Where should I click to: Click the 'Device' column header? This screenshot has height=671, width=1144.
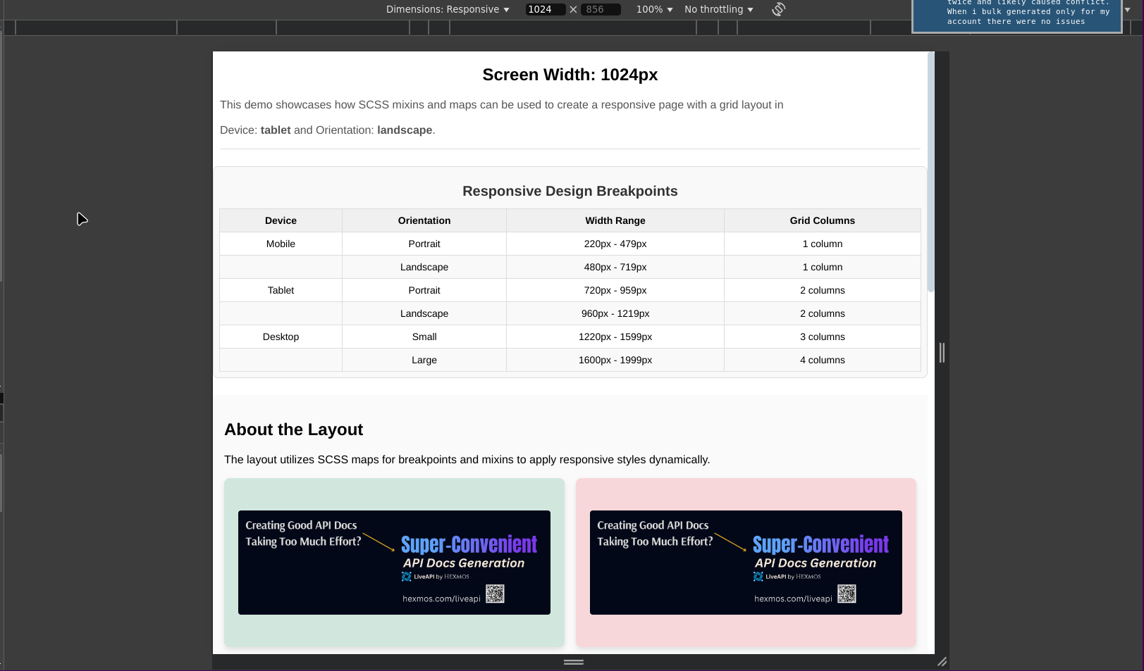click(281, 220)
